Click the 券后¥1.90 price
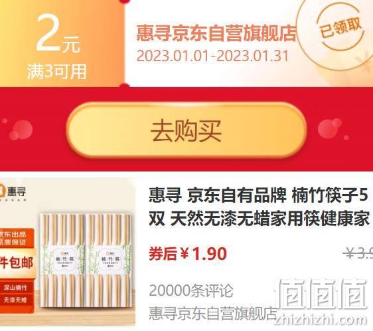Image resolution: width=373 pixels, height=331 pixels. click(x=188, y=254)
